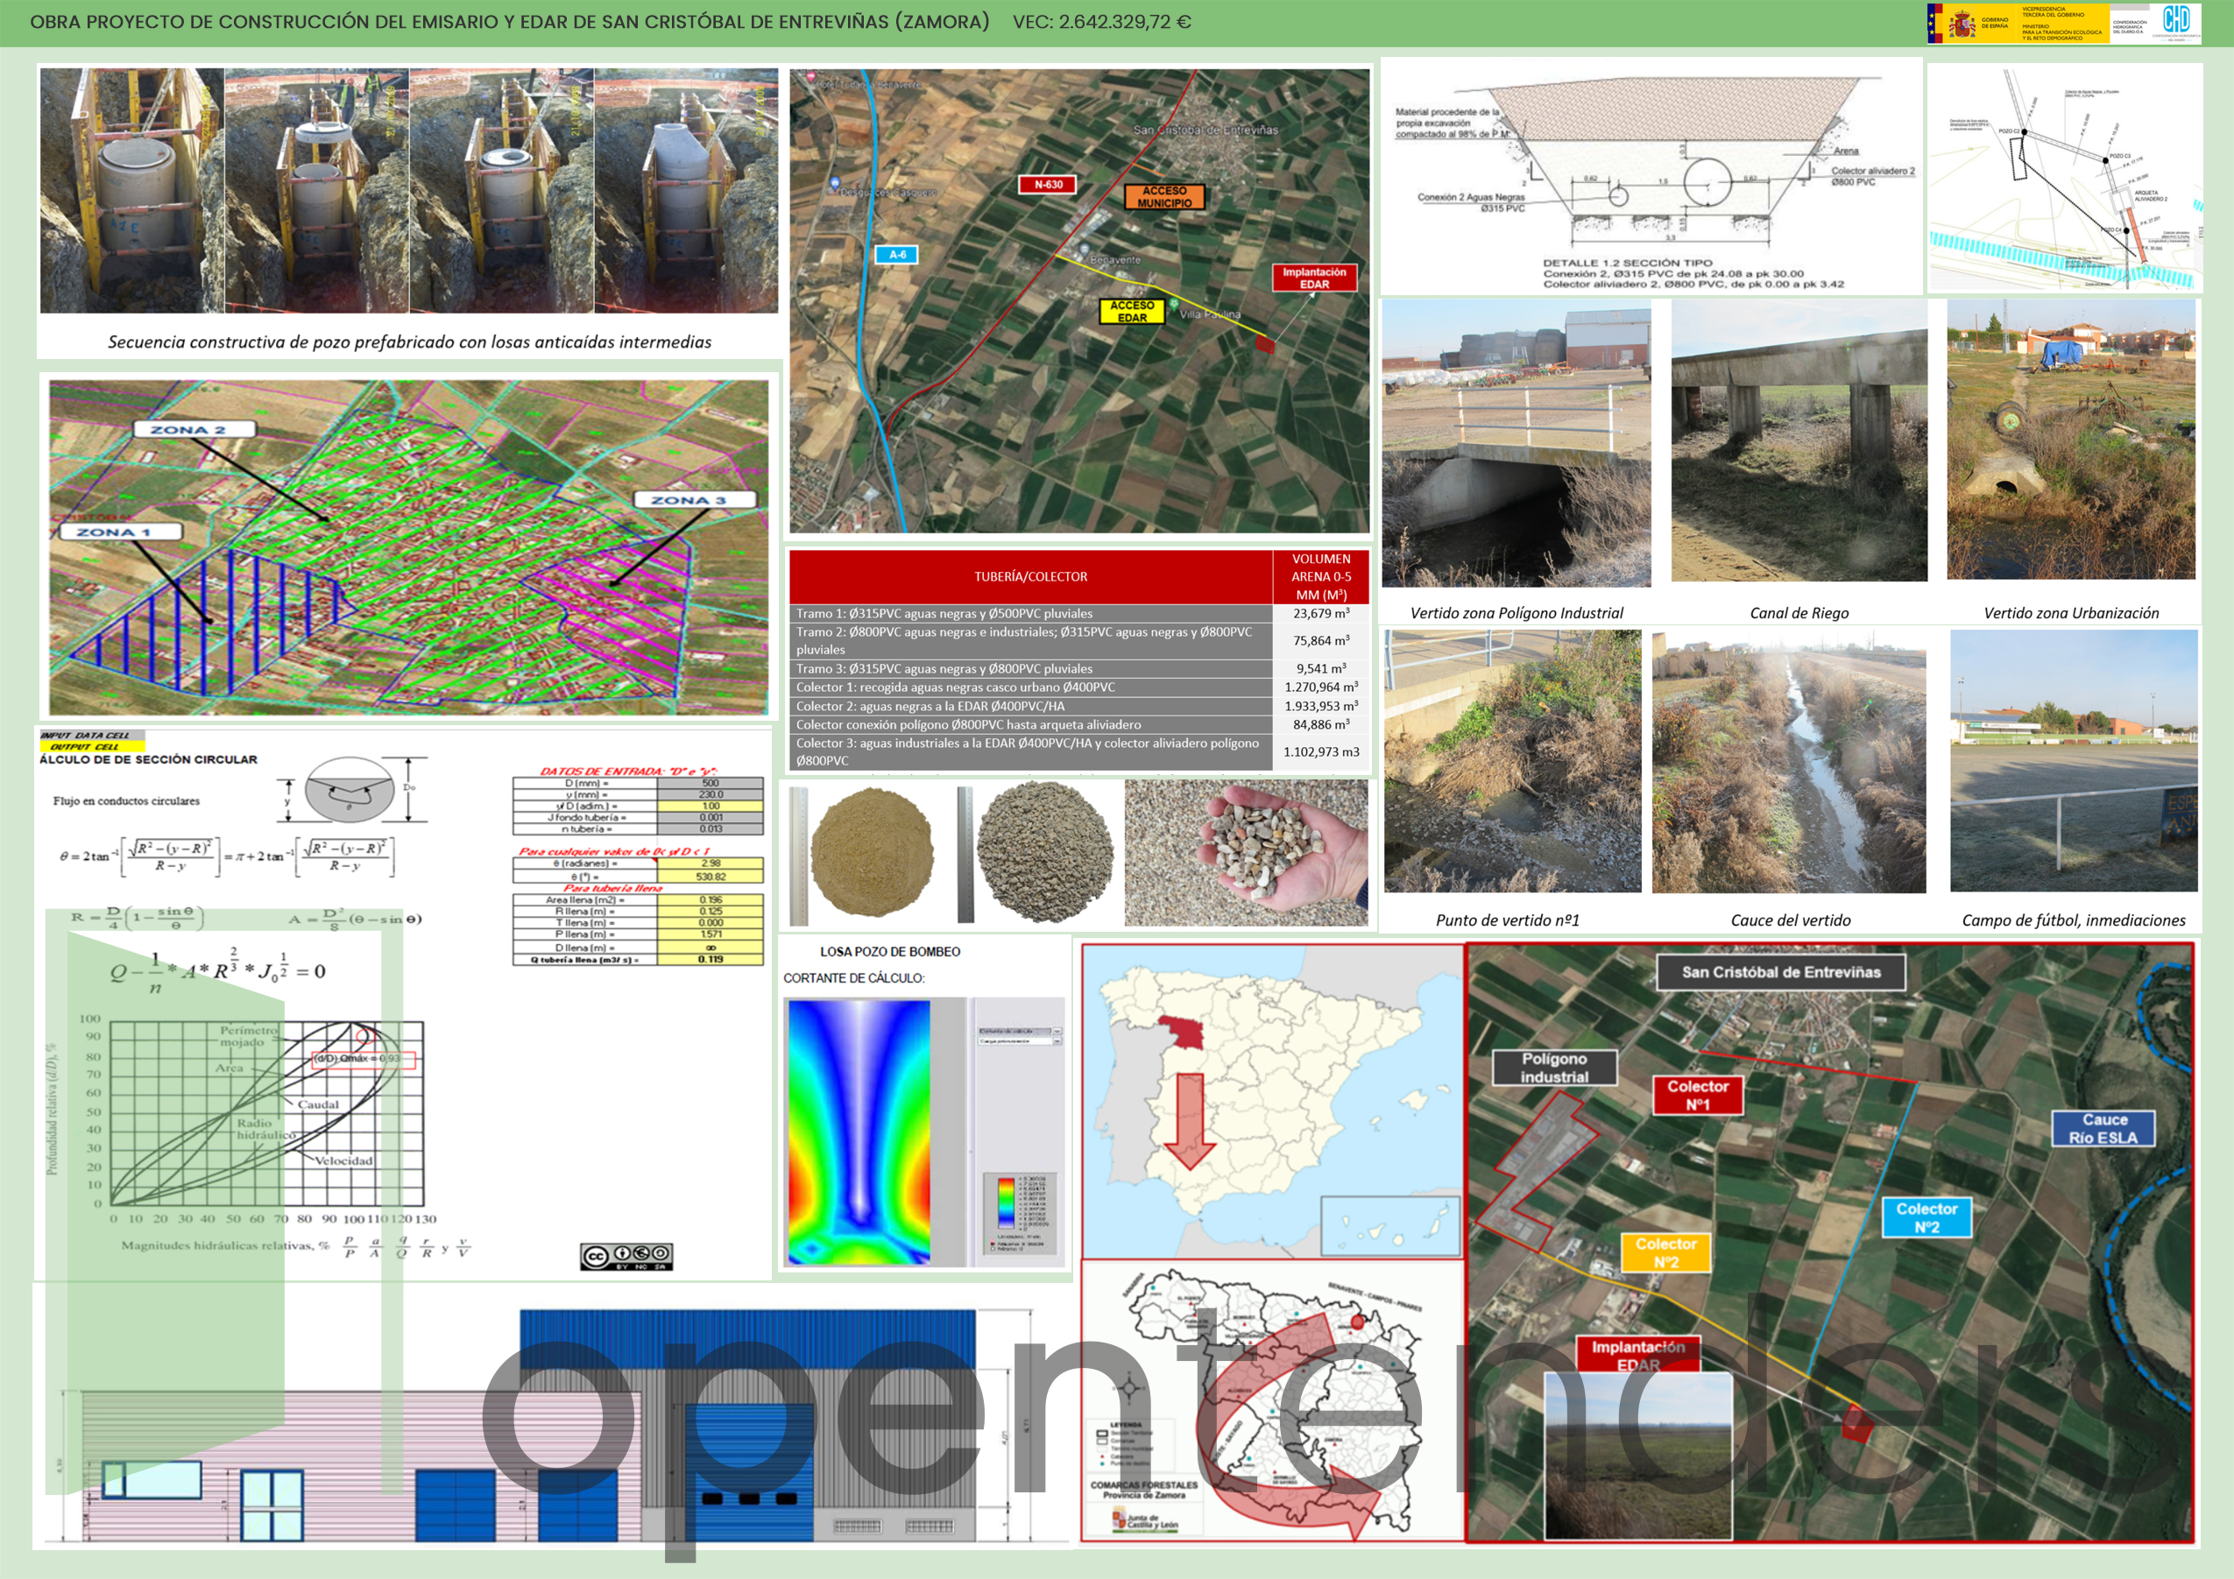2234x1579 pixels.
Task: Click the first photo of the well construction sequence
Action: click(x=131, y=191)
